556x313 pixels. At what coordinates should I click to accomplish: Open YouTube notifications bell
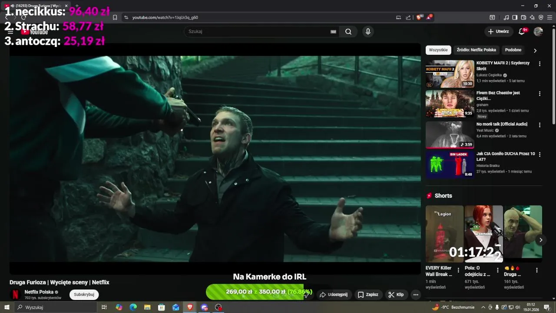tap(522, 31)
